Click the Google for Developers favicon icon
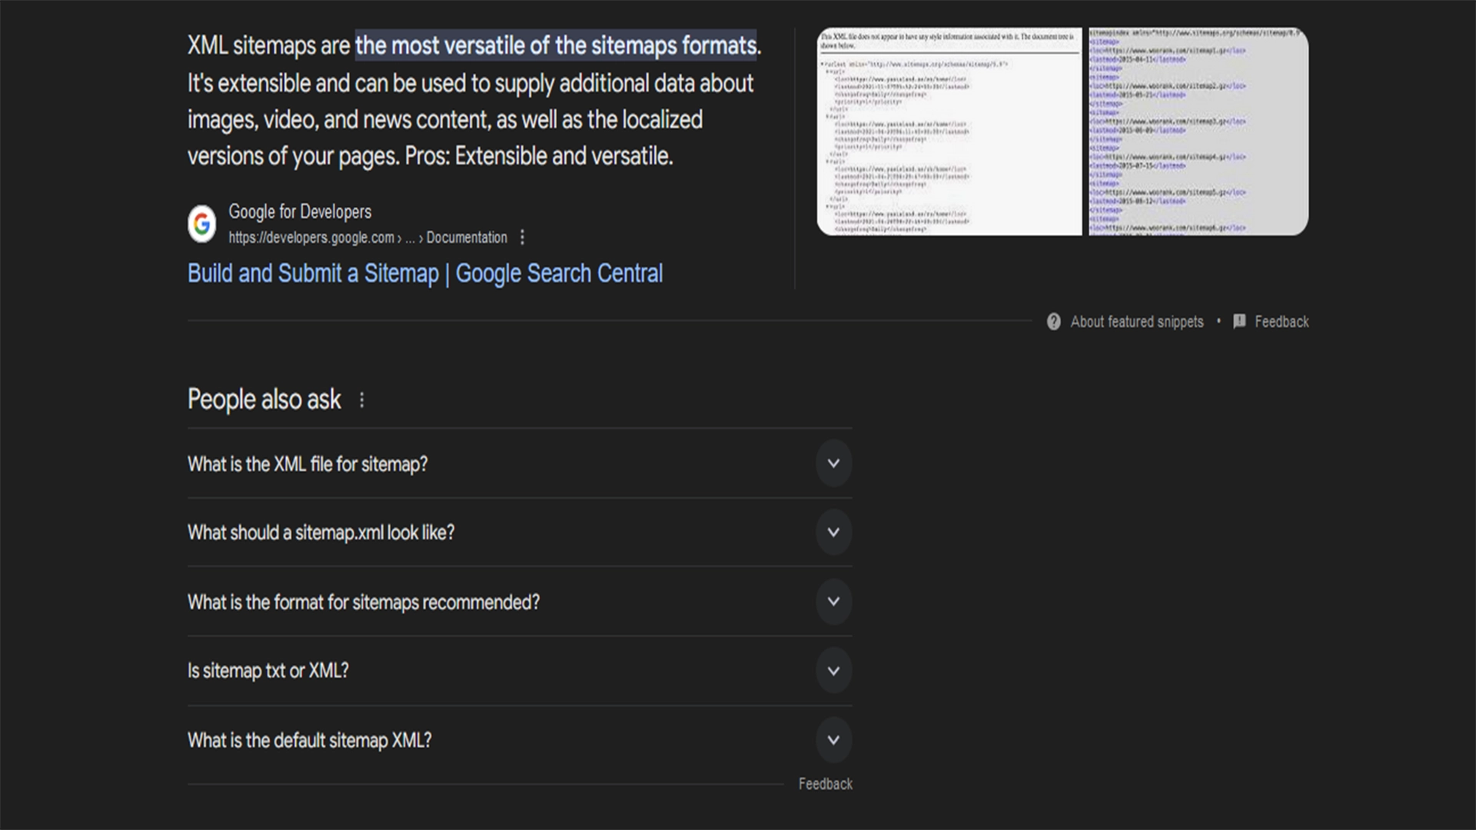 pos(201,222)
